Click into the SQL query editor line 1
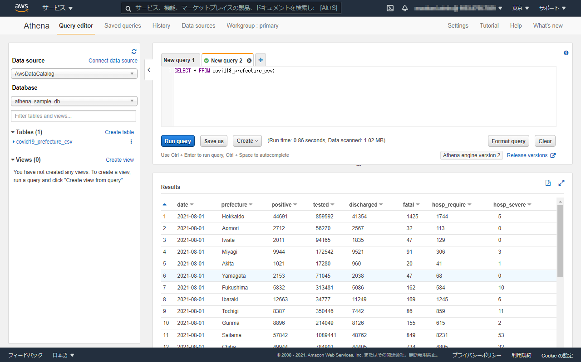The image size is (581, 362). tap(364, 71)
